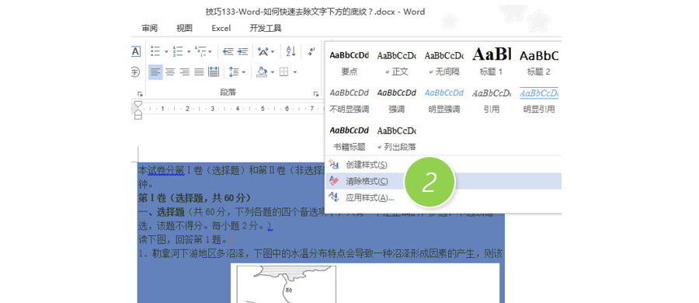Decrease paragraph indent
The height and width of the screenshot is (303, 699).
tap(228, 51)
